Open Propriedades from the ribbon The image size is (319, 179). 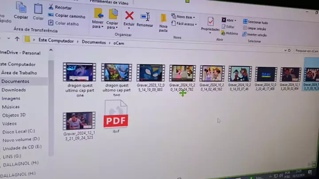[x=210, y=22]
